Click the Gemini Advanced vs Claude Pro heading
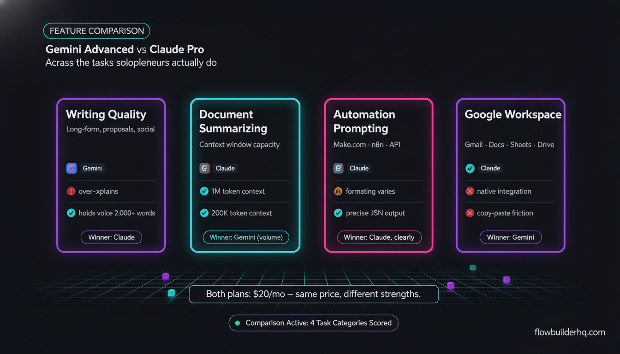Screen dimensions: 620x354 pos(125,49)
